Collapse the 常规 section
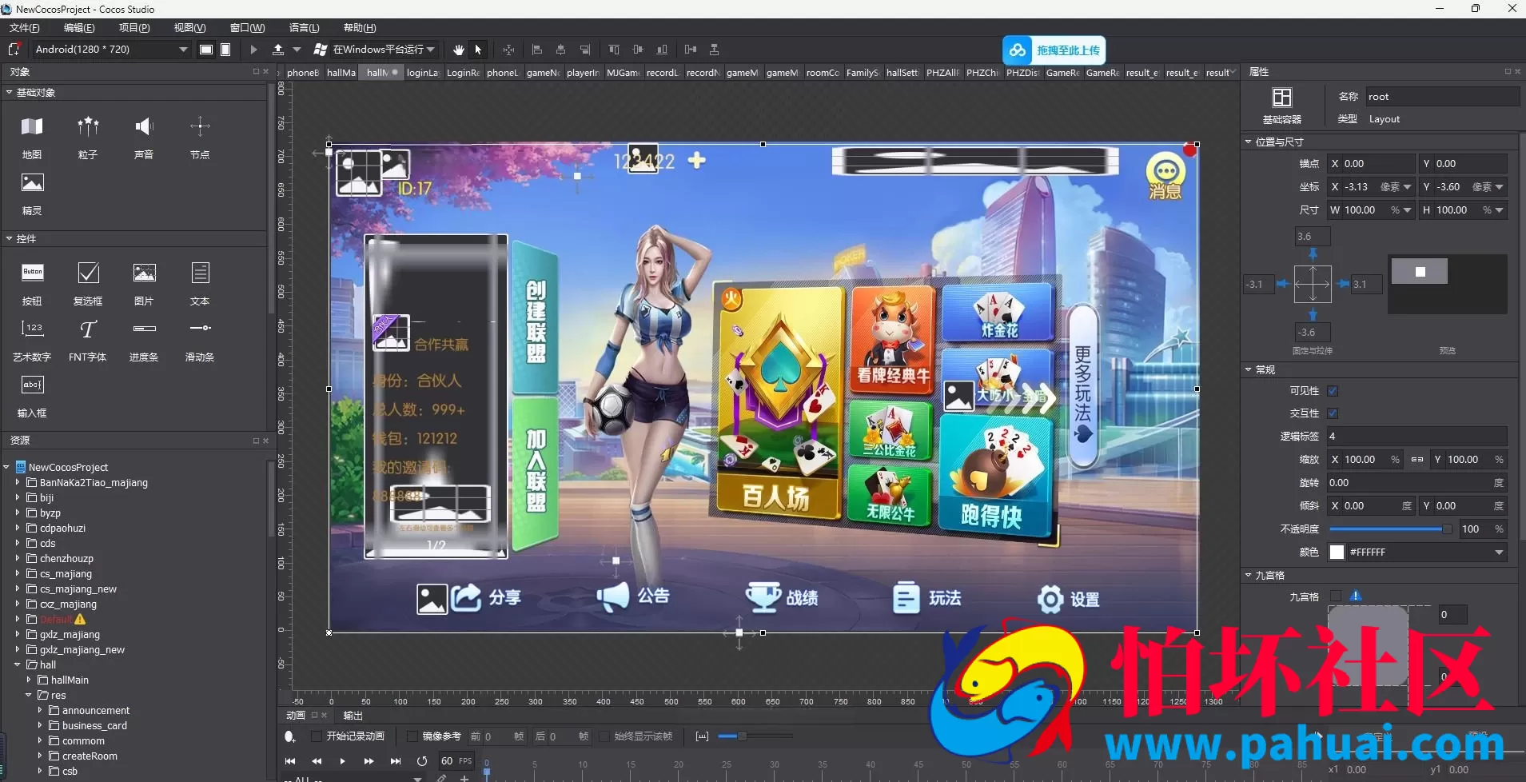Screen dimensions: 1526x782 (x=1249, y=369)
